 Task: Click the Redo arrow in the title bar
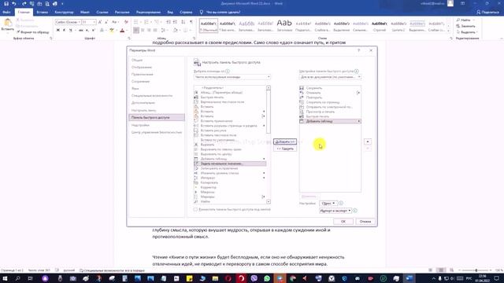pos(24,3)
